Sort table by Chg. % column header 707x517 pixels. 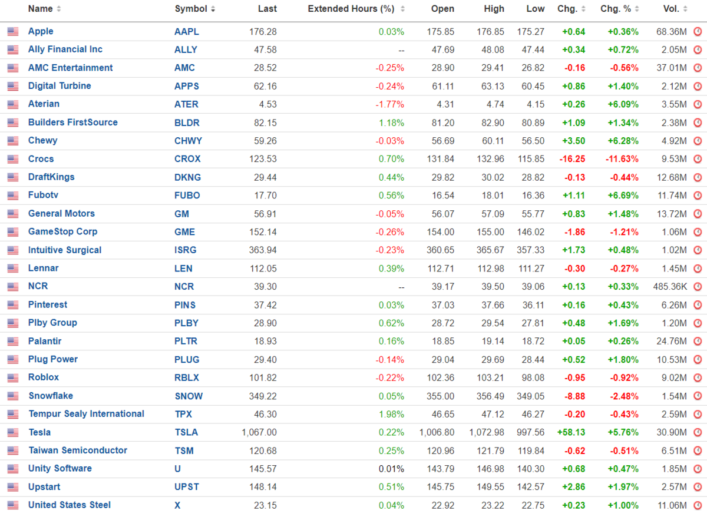(619, 9)
